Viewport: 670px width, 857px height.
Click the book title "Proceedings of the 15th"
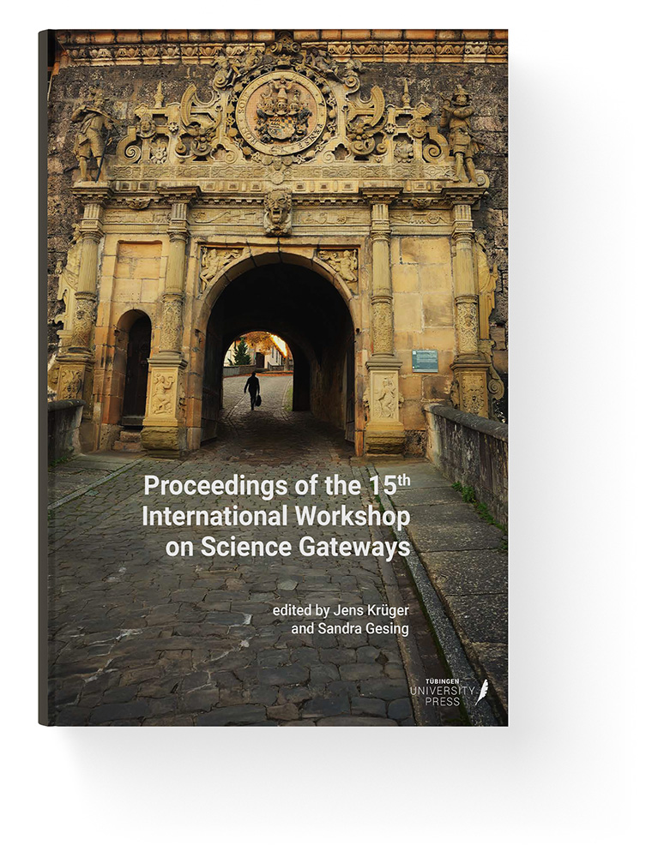pos(277,487)
